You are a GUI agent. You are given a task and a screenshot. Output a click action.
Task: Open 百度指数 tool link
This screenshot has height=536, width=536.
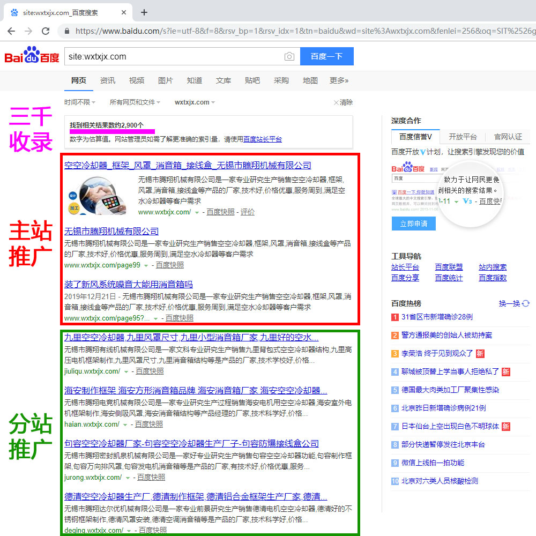(x=493, y=278)
